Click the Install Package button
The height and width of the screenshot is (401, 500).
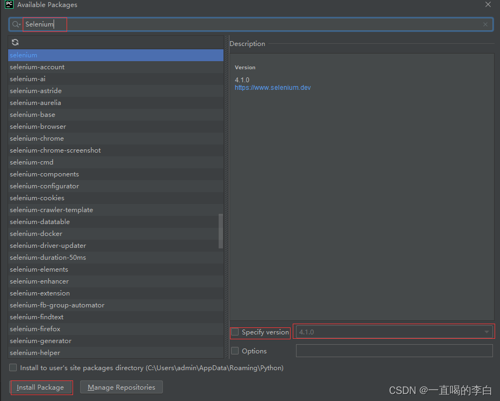click(x=41, y=387)
